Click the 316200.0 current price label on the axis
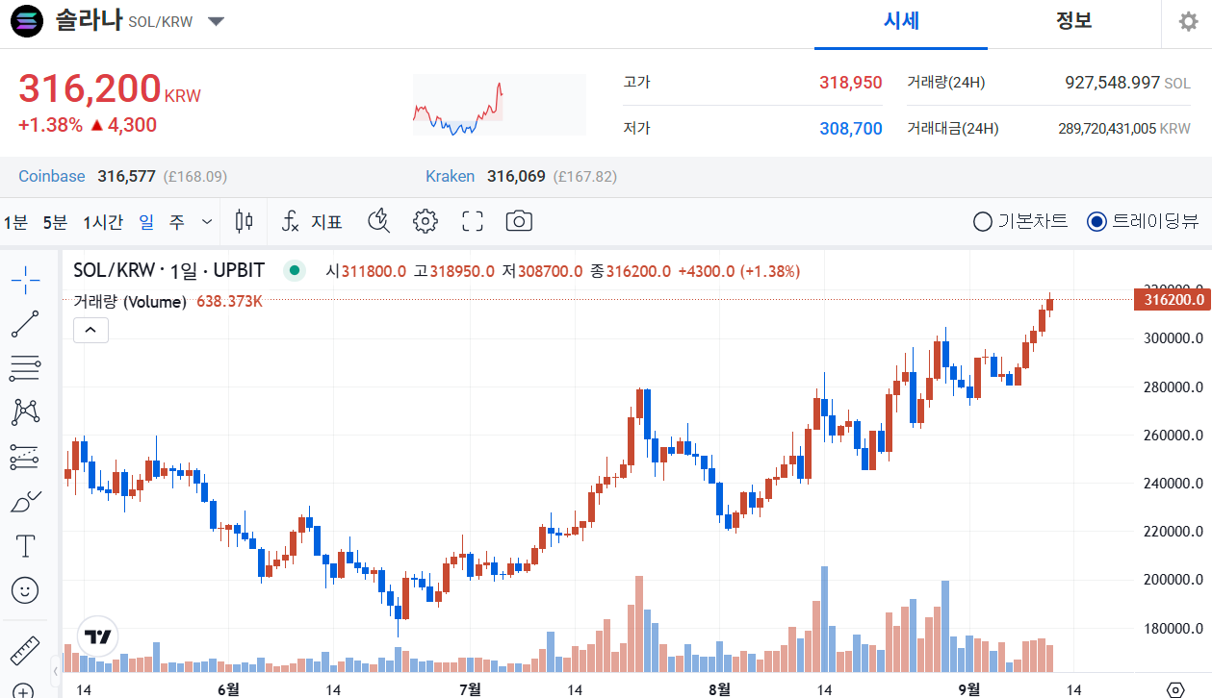The width and height of the screenshot is (1212, 698). (1172, 300)
